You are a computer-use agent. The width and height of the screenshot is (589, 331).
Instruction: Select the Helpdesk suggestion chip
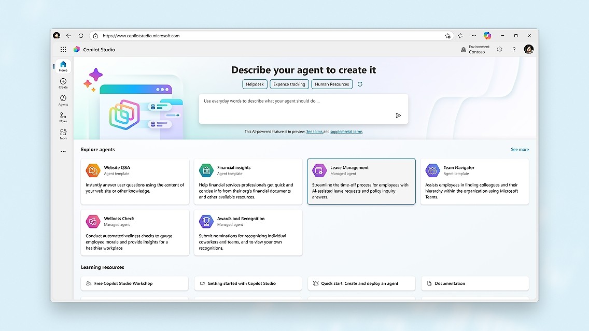click(255, 84)
